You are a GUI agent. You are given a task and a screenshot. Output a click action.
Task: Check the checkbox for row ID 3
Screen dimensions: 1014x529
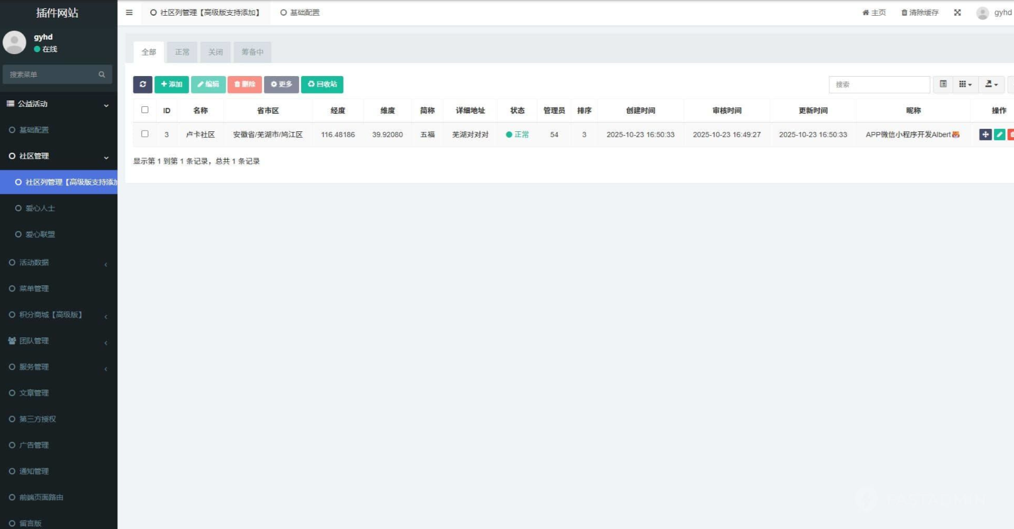coord(145,134)
